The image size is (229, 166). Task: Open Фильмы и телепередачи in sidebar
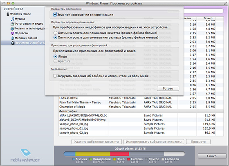click(x=29, y=29)
